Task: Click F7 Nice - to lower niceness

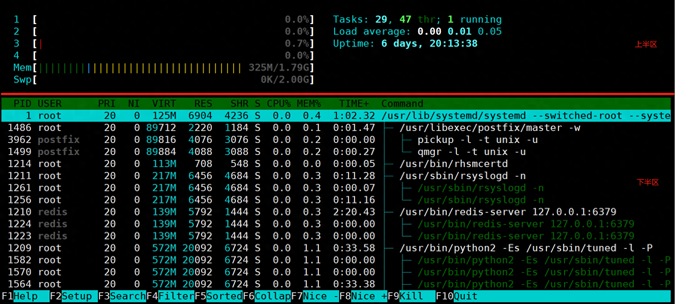Action: (x=315, y=296)
